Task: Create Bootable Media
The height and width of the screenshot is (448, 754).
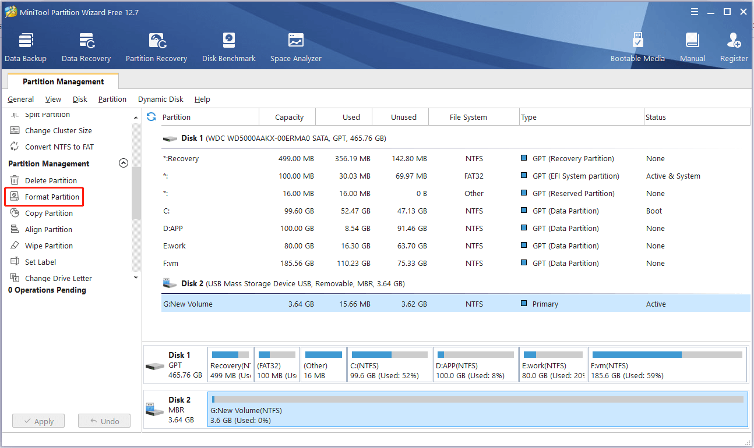Action: (x=637, y=48)
